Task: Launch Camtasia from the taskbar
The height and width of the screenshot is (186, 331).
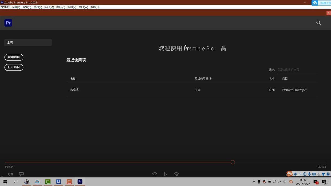Action: click(48, 181)
